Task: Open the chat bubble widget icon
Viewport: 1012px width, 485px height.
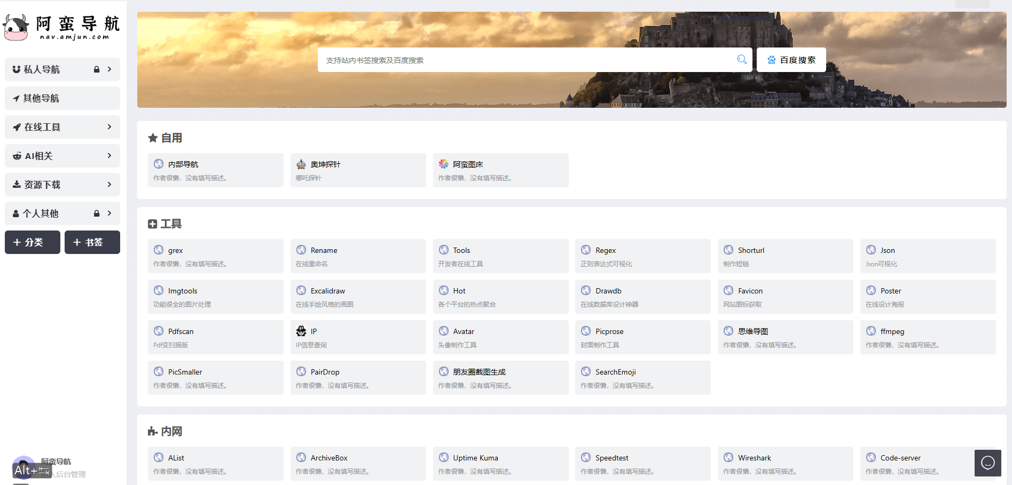Action: coord(987,463)
